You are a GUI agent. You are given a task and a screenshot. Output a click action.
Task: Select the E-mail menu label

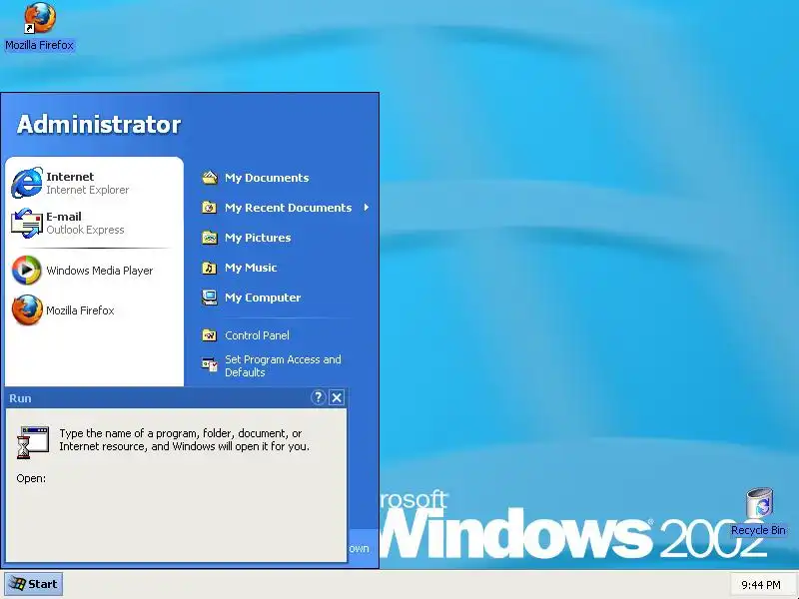click(64, 217)
